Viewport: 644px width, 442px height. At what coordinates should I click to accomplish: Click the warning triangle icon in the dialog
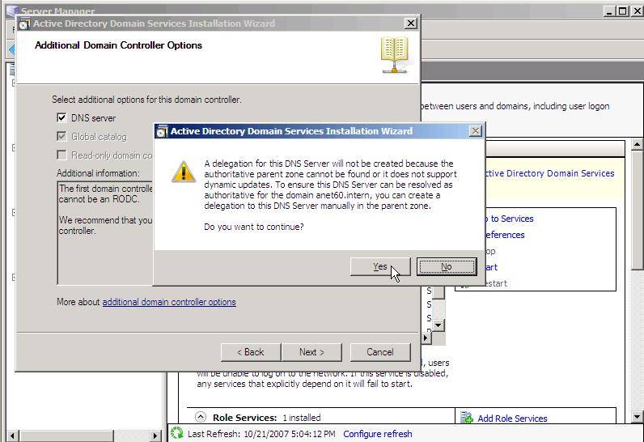(184, 172)
